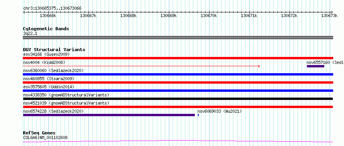Click the esv3575605 (Uddin2014) label
This screenshot has width=344, height=146.
49,87
